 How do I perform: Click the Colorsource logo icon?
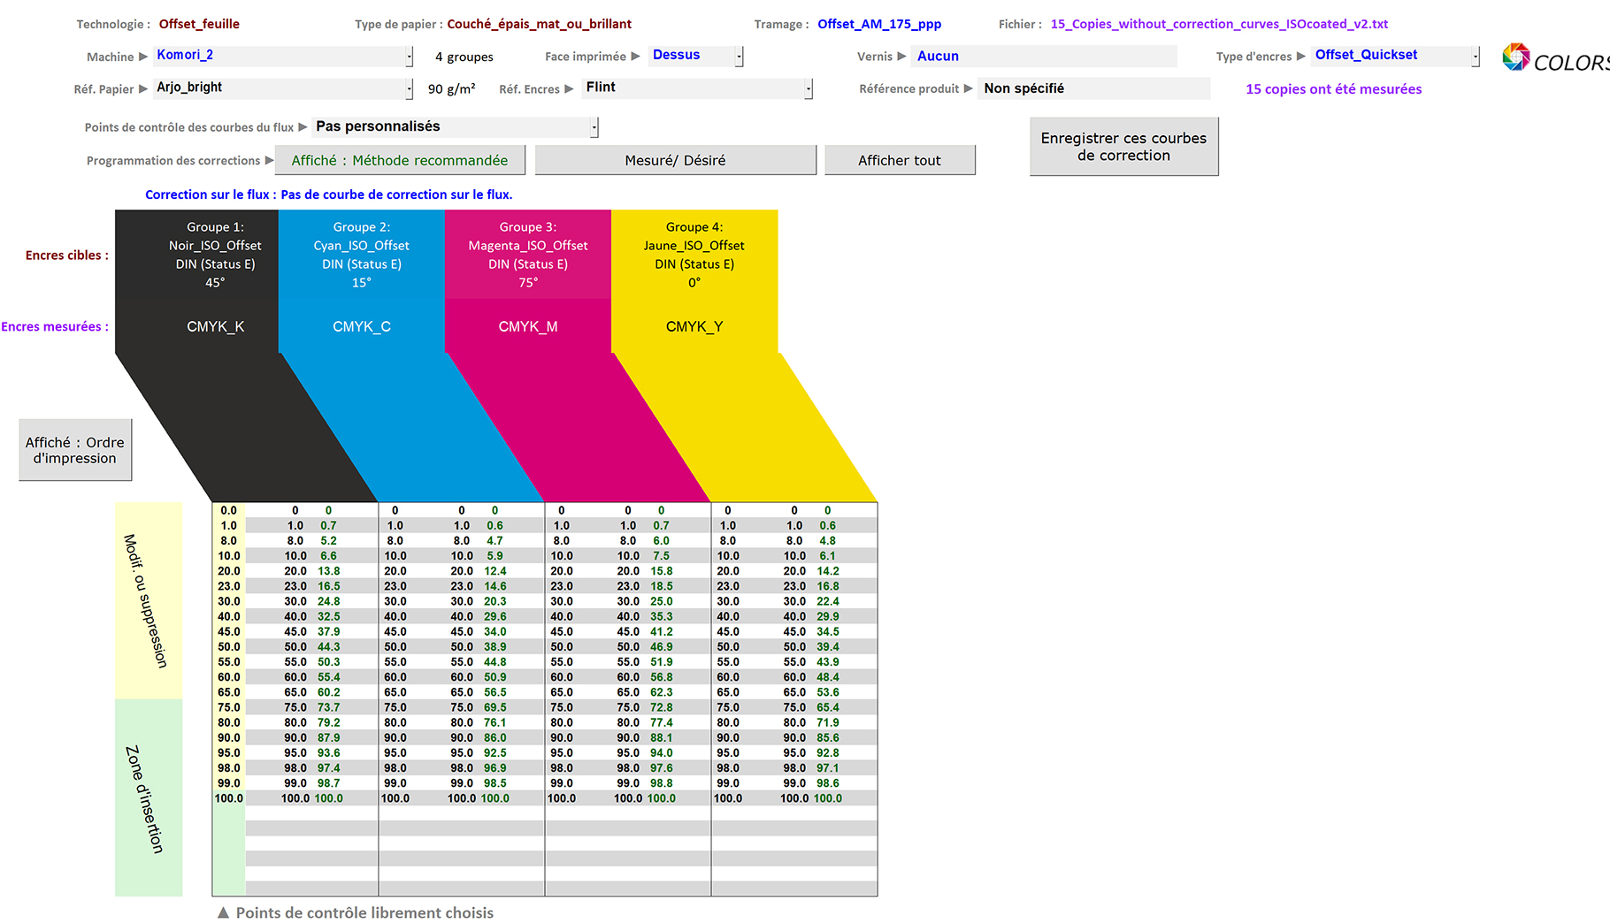[x=1516, y=57]
